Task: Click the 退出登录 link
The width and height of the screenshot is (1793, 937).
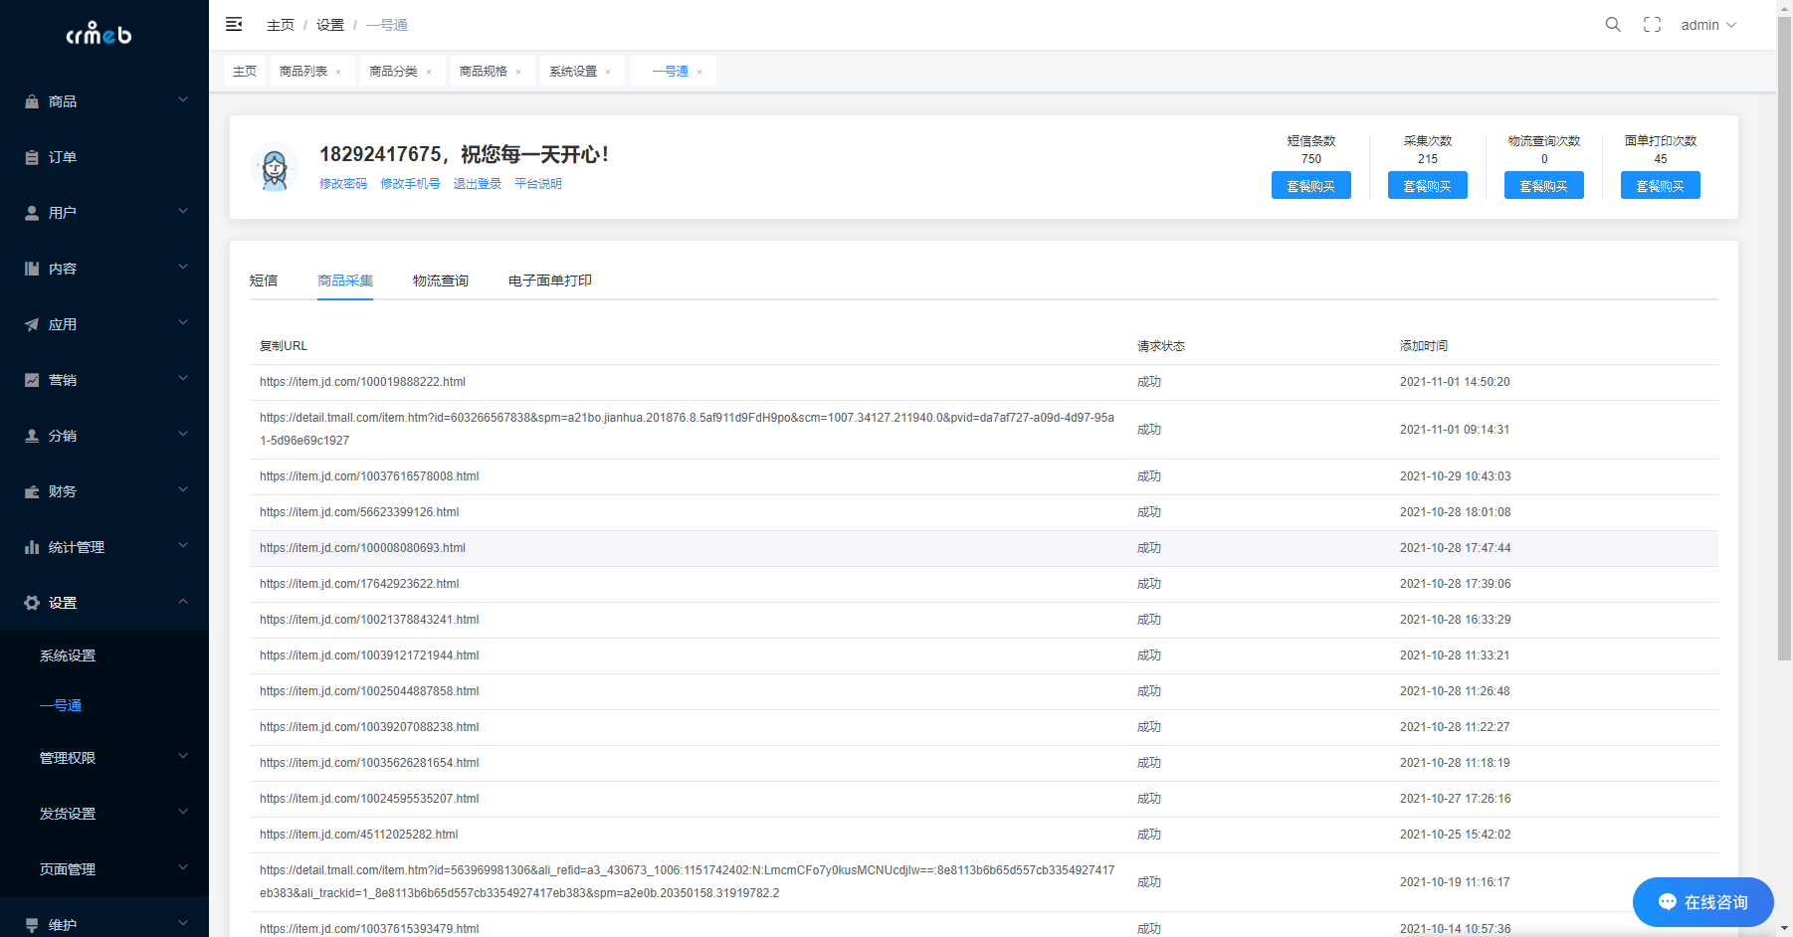Action: [x=478, y=184]
